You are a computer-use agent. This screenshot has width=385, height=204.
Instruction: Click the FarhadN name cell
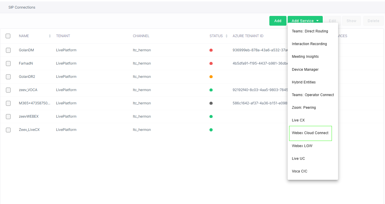pyautogui.click(x=26, y=63)
